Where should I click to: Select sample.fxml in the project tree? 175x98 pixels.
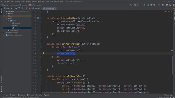coord(17,28)
